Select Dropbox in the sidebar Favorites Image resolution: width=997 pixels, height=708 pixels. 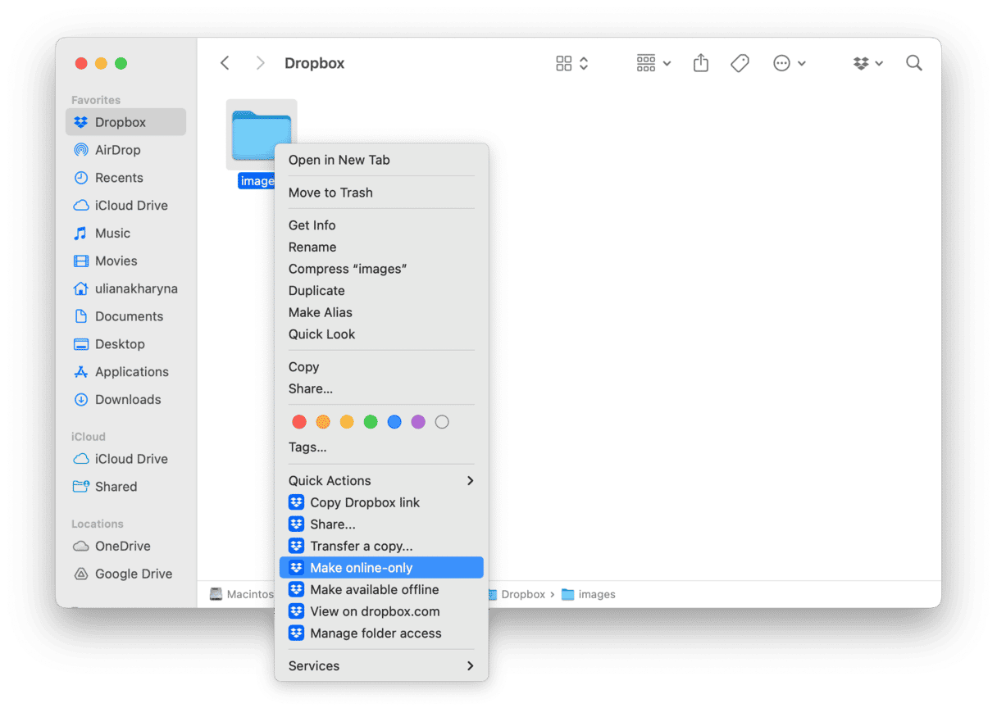tap(125, 122)
